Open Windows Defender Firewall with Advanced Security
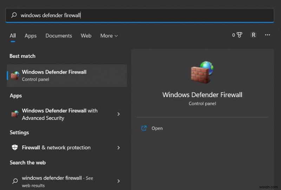 pyautogui.click(x=67, y=114)
